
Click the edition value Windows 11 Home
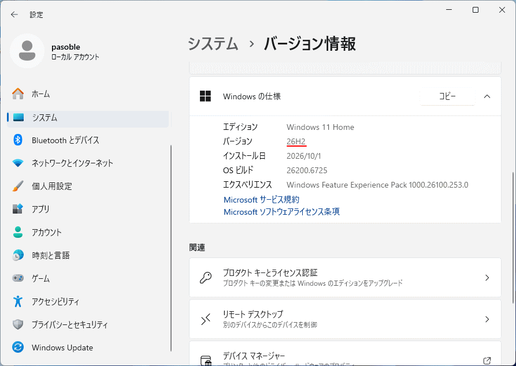pos(320,127)
